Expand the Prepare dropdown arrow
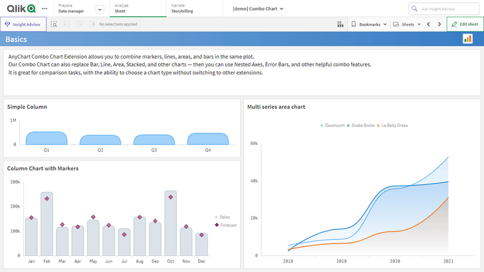The width and height of the screenshot is (484, 272). (x=99, y=9)
